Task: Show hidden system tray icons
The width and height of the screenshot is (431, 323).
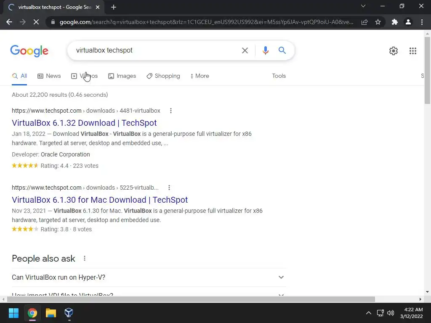Action: point(369,313)
